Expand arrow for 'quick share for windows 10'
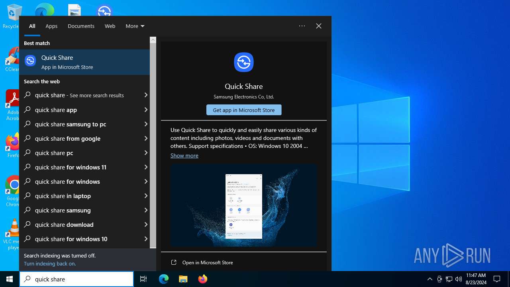This screenshot has width=510, height=287. click(x=146, y=239)
